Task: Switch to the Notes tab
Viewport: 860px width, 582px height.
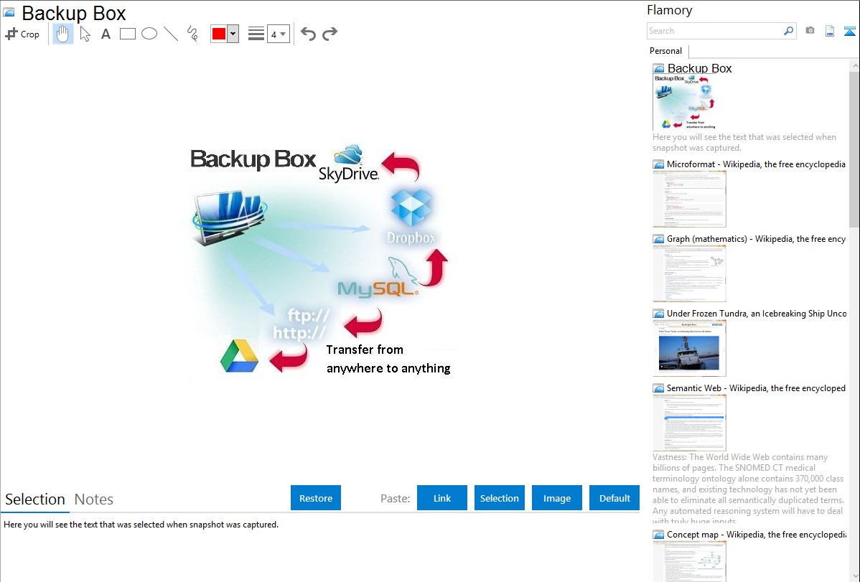Action: pyautogui.click(x=94, y=499)
